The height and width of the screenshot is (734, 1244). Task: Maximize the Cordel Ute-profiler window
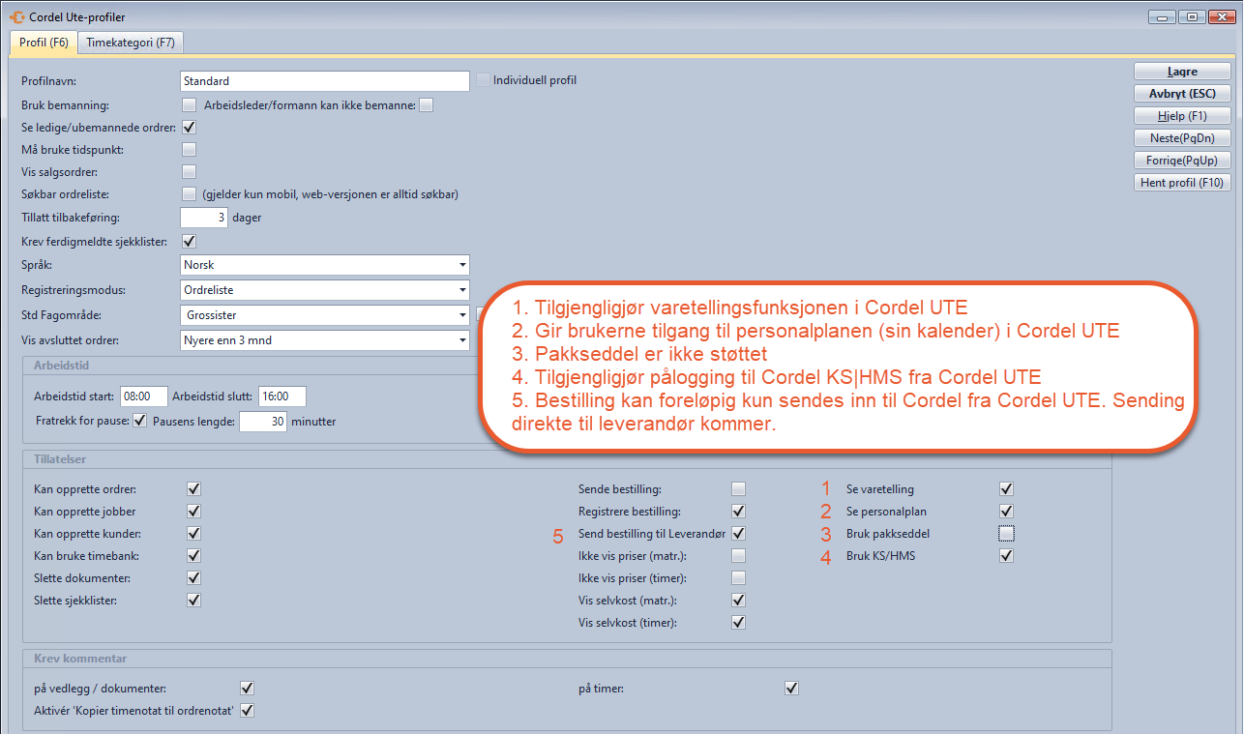[x=1191, y=16]
